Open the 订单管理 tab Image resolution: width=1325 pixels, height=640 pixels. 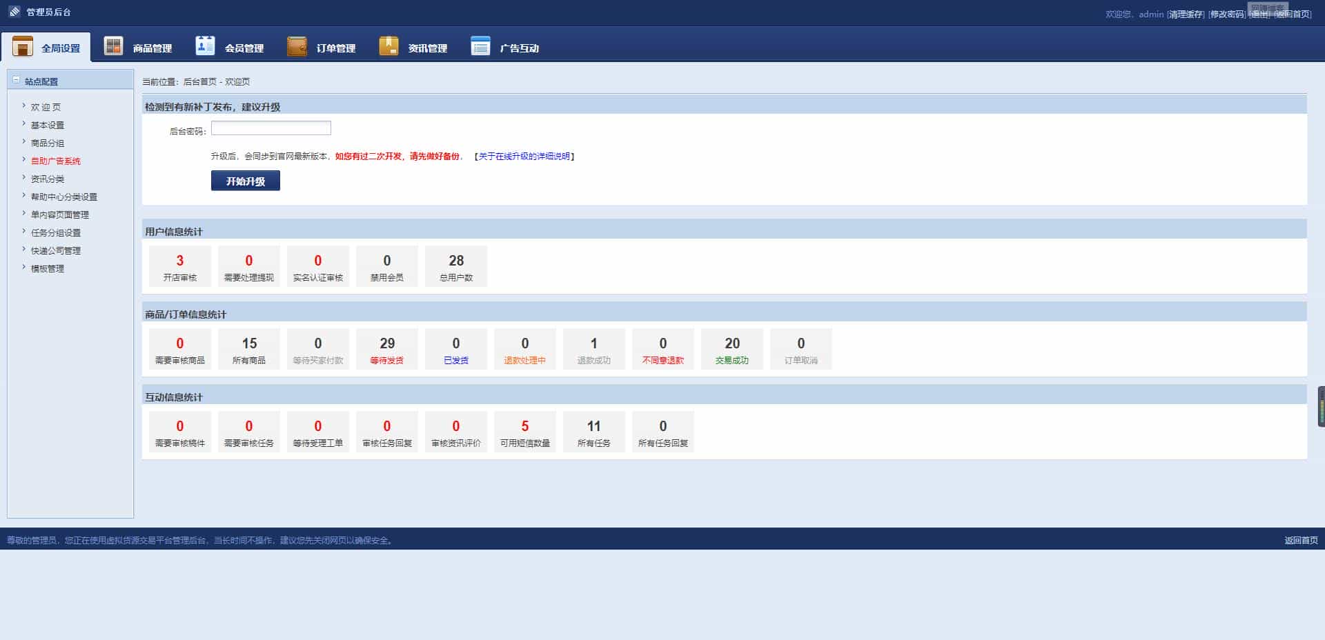[322, 47]
